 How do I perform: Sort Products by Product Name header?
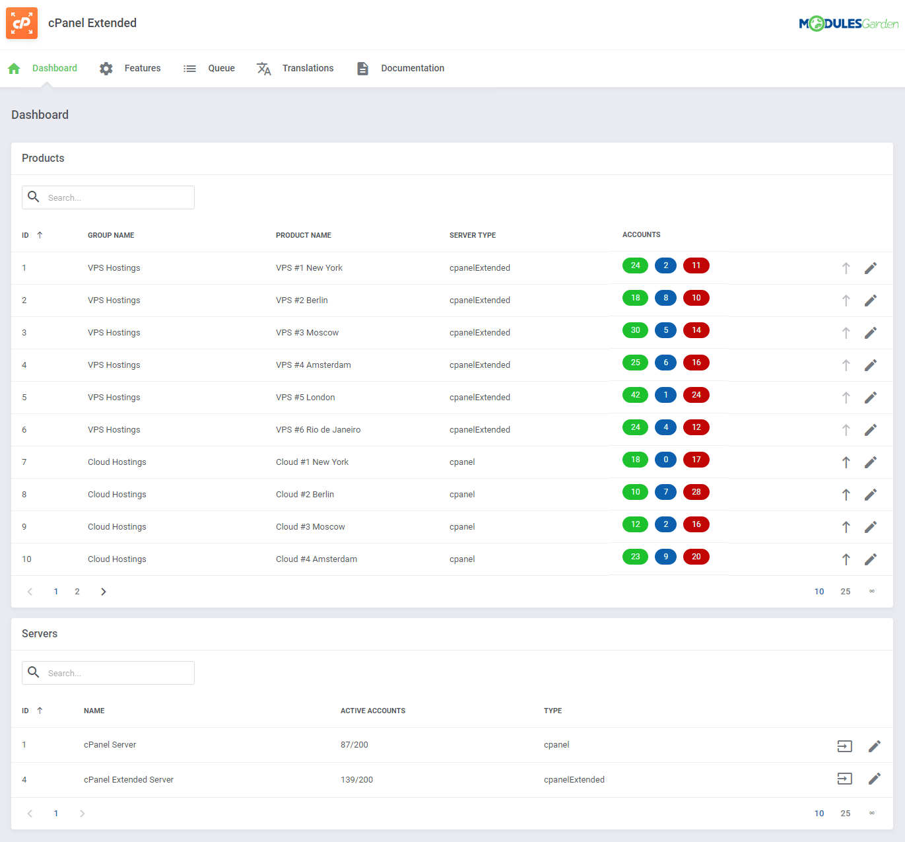tap(304, 235)
